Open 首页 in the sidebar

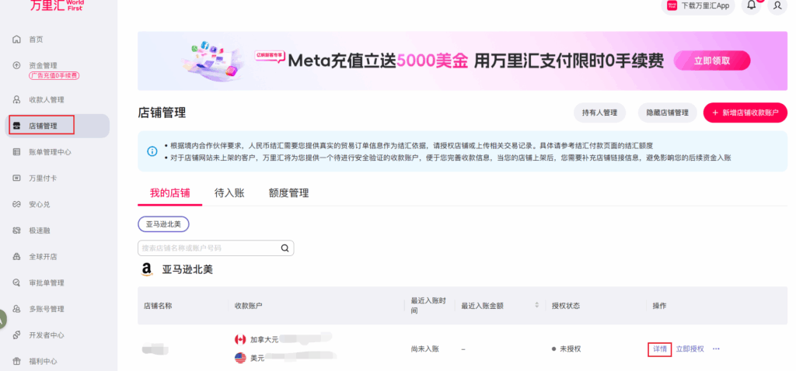pyautogui.click(x=36, y=40)
